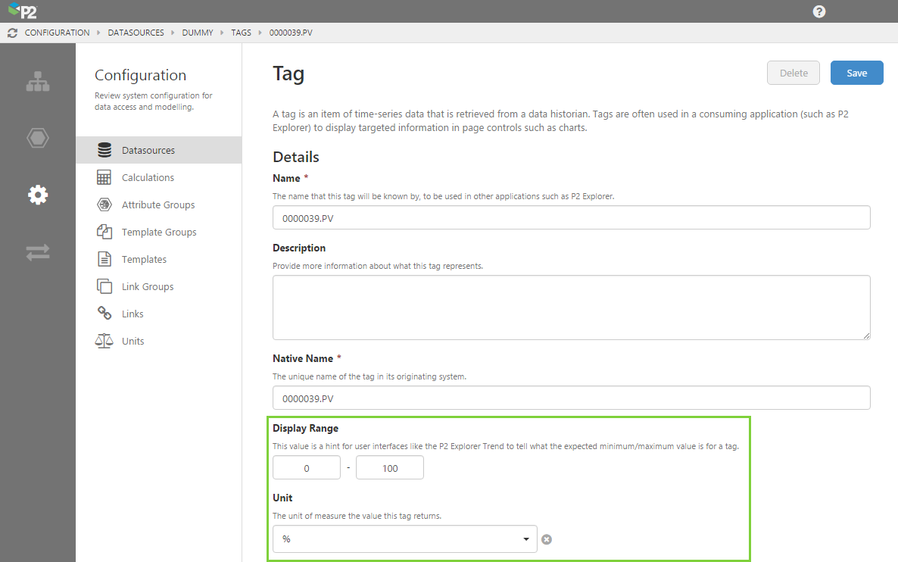Open the Settings gear in the left sidebar
Screen dimensions: 898x562
click(37, 195)
